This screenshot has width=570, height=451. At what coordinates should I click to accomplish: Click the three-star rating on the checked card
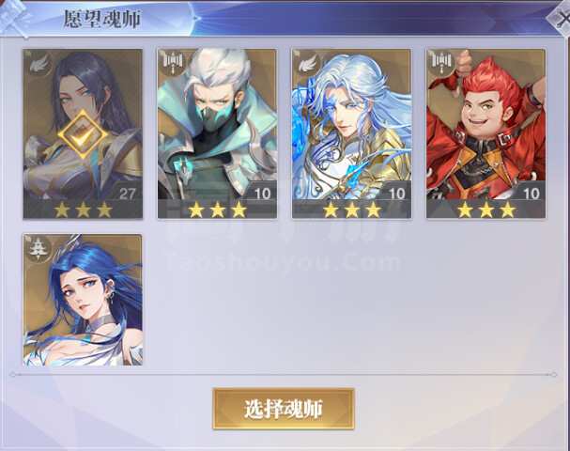[84, 210]
